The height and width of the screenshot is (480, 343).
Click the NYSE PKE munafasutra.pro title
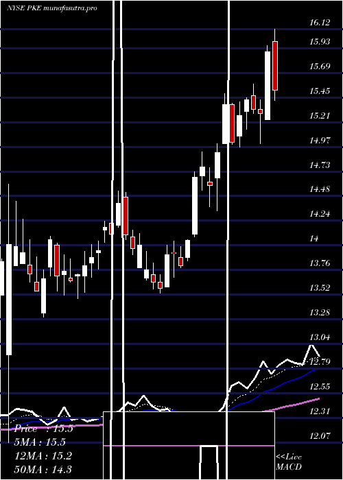pos(51,8)
